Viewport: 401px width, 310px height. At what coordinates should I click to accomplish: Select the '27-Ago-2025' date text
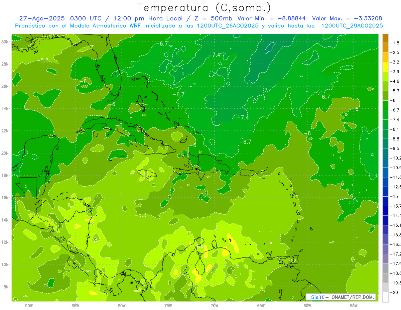(x=41, y=18)
